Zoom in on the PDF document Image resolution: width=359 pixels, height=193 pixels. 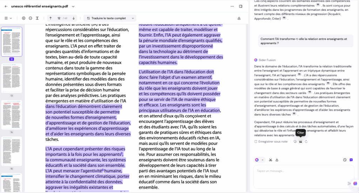click(x=23, y=18)
